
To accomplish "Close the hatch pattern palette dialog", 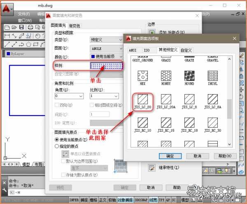I will click(235, 38).
